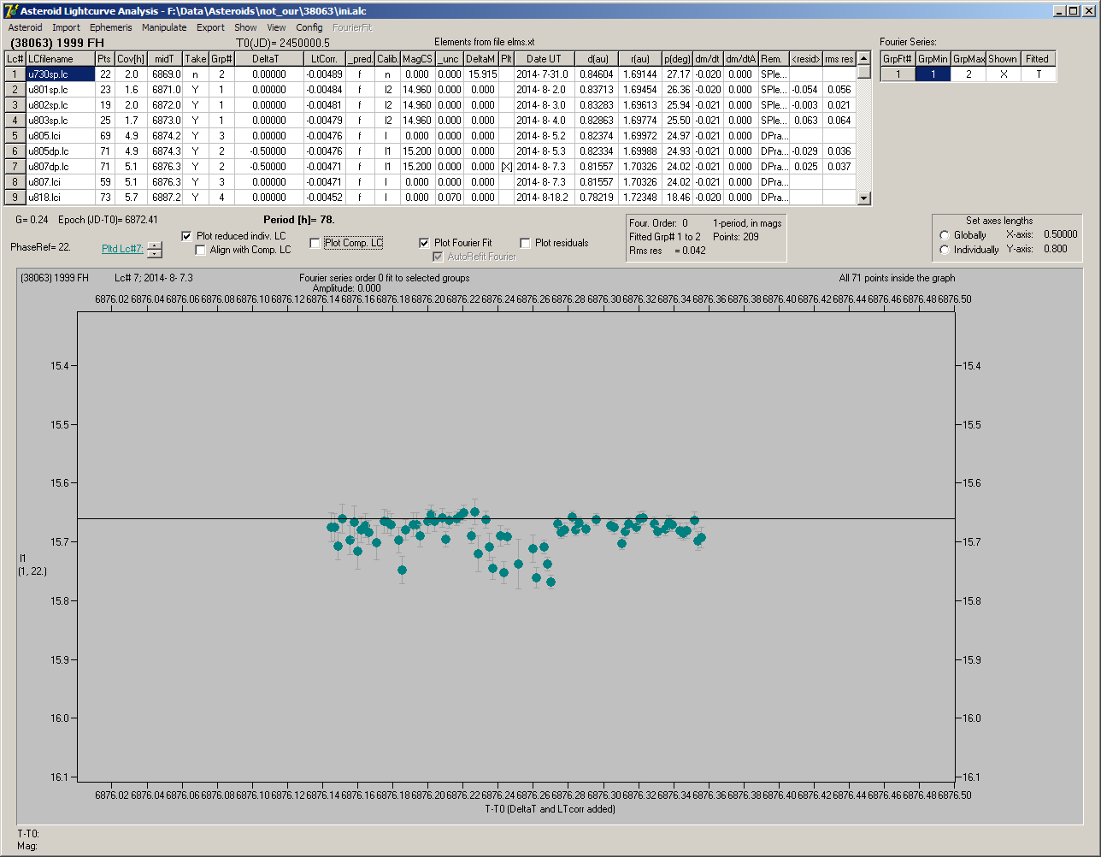
Task: Click the rms res column header
Action: (839, 59)
